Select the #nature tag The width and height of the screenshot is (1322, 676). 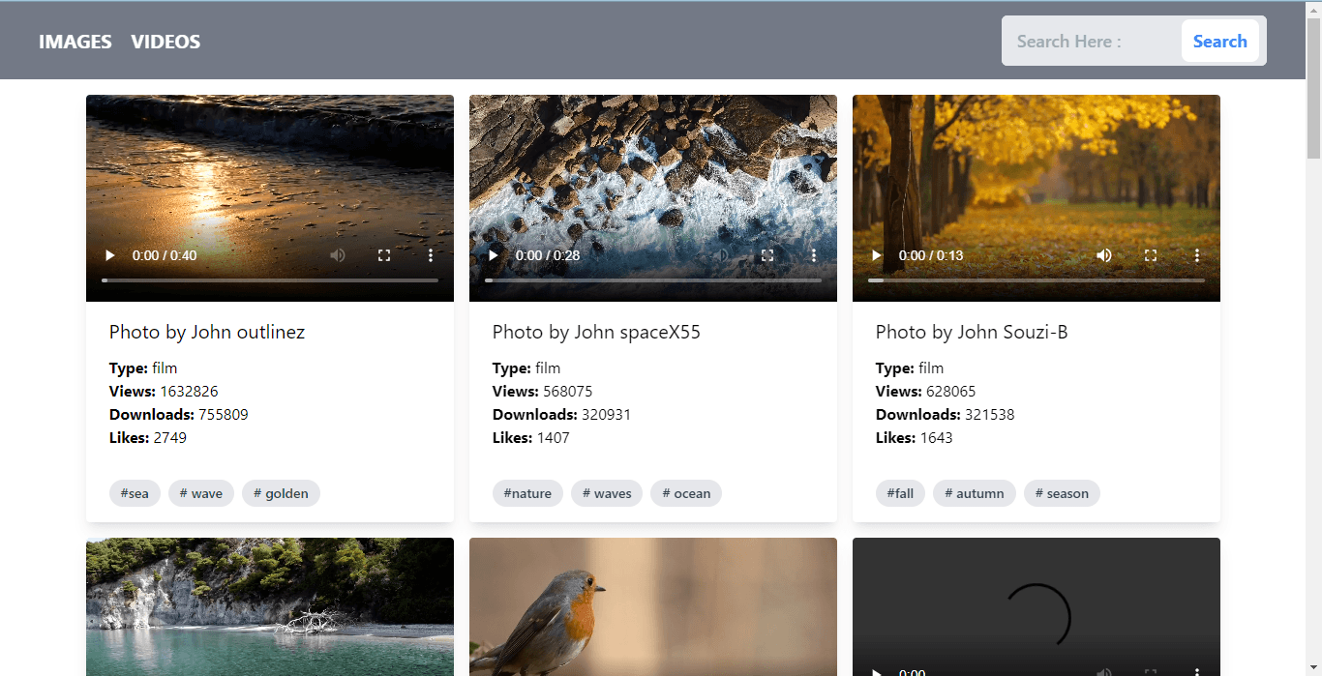(x=527, y=493)
